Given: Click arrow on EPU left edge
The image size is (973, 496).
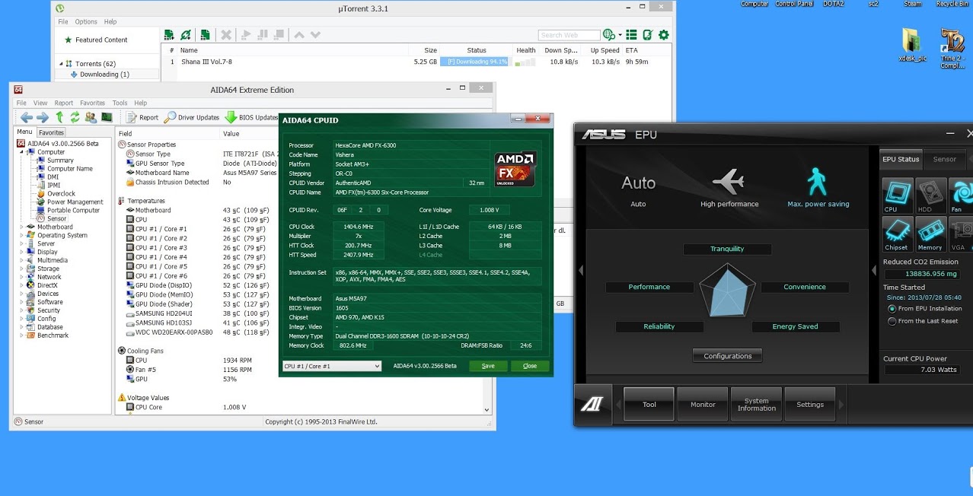Looking at the screenshot, I should coord(580,270).
